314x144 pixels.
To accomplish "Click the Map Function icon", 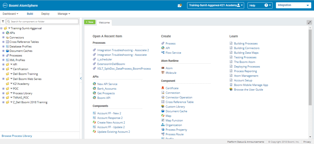I will pos(163,120).
